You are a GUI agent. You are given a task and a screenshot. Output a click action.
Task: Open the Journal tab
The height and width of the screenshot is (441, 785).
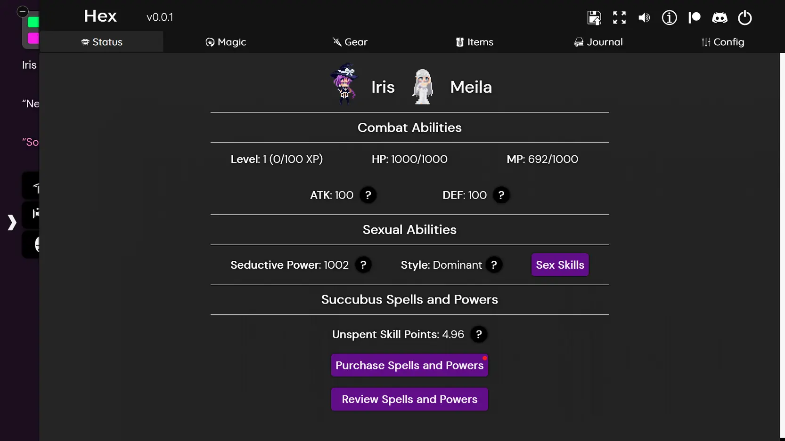pyautogui.click(x=598, y=42)
